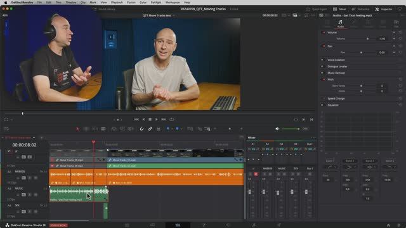Image resolution: width=406 pixels, height=228 pixels.
Task: Open the Playback menu
Action: 117,3
